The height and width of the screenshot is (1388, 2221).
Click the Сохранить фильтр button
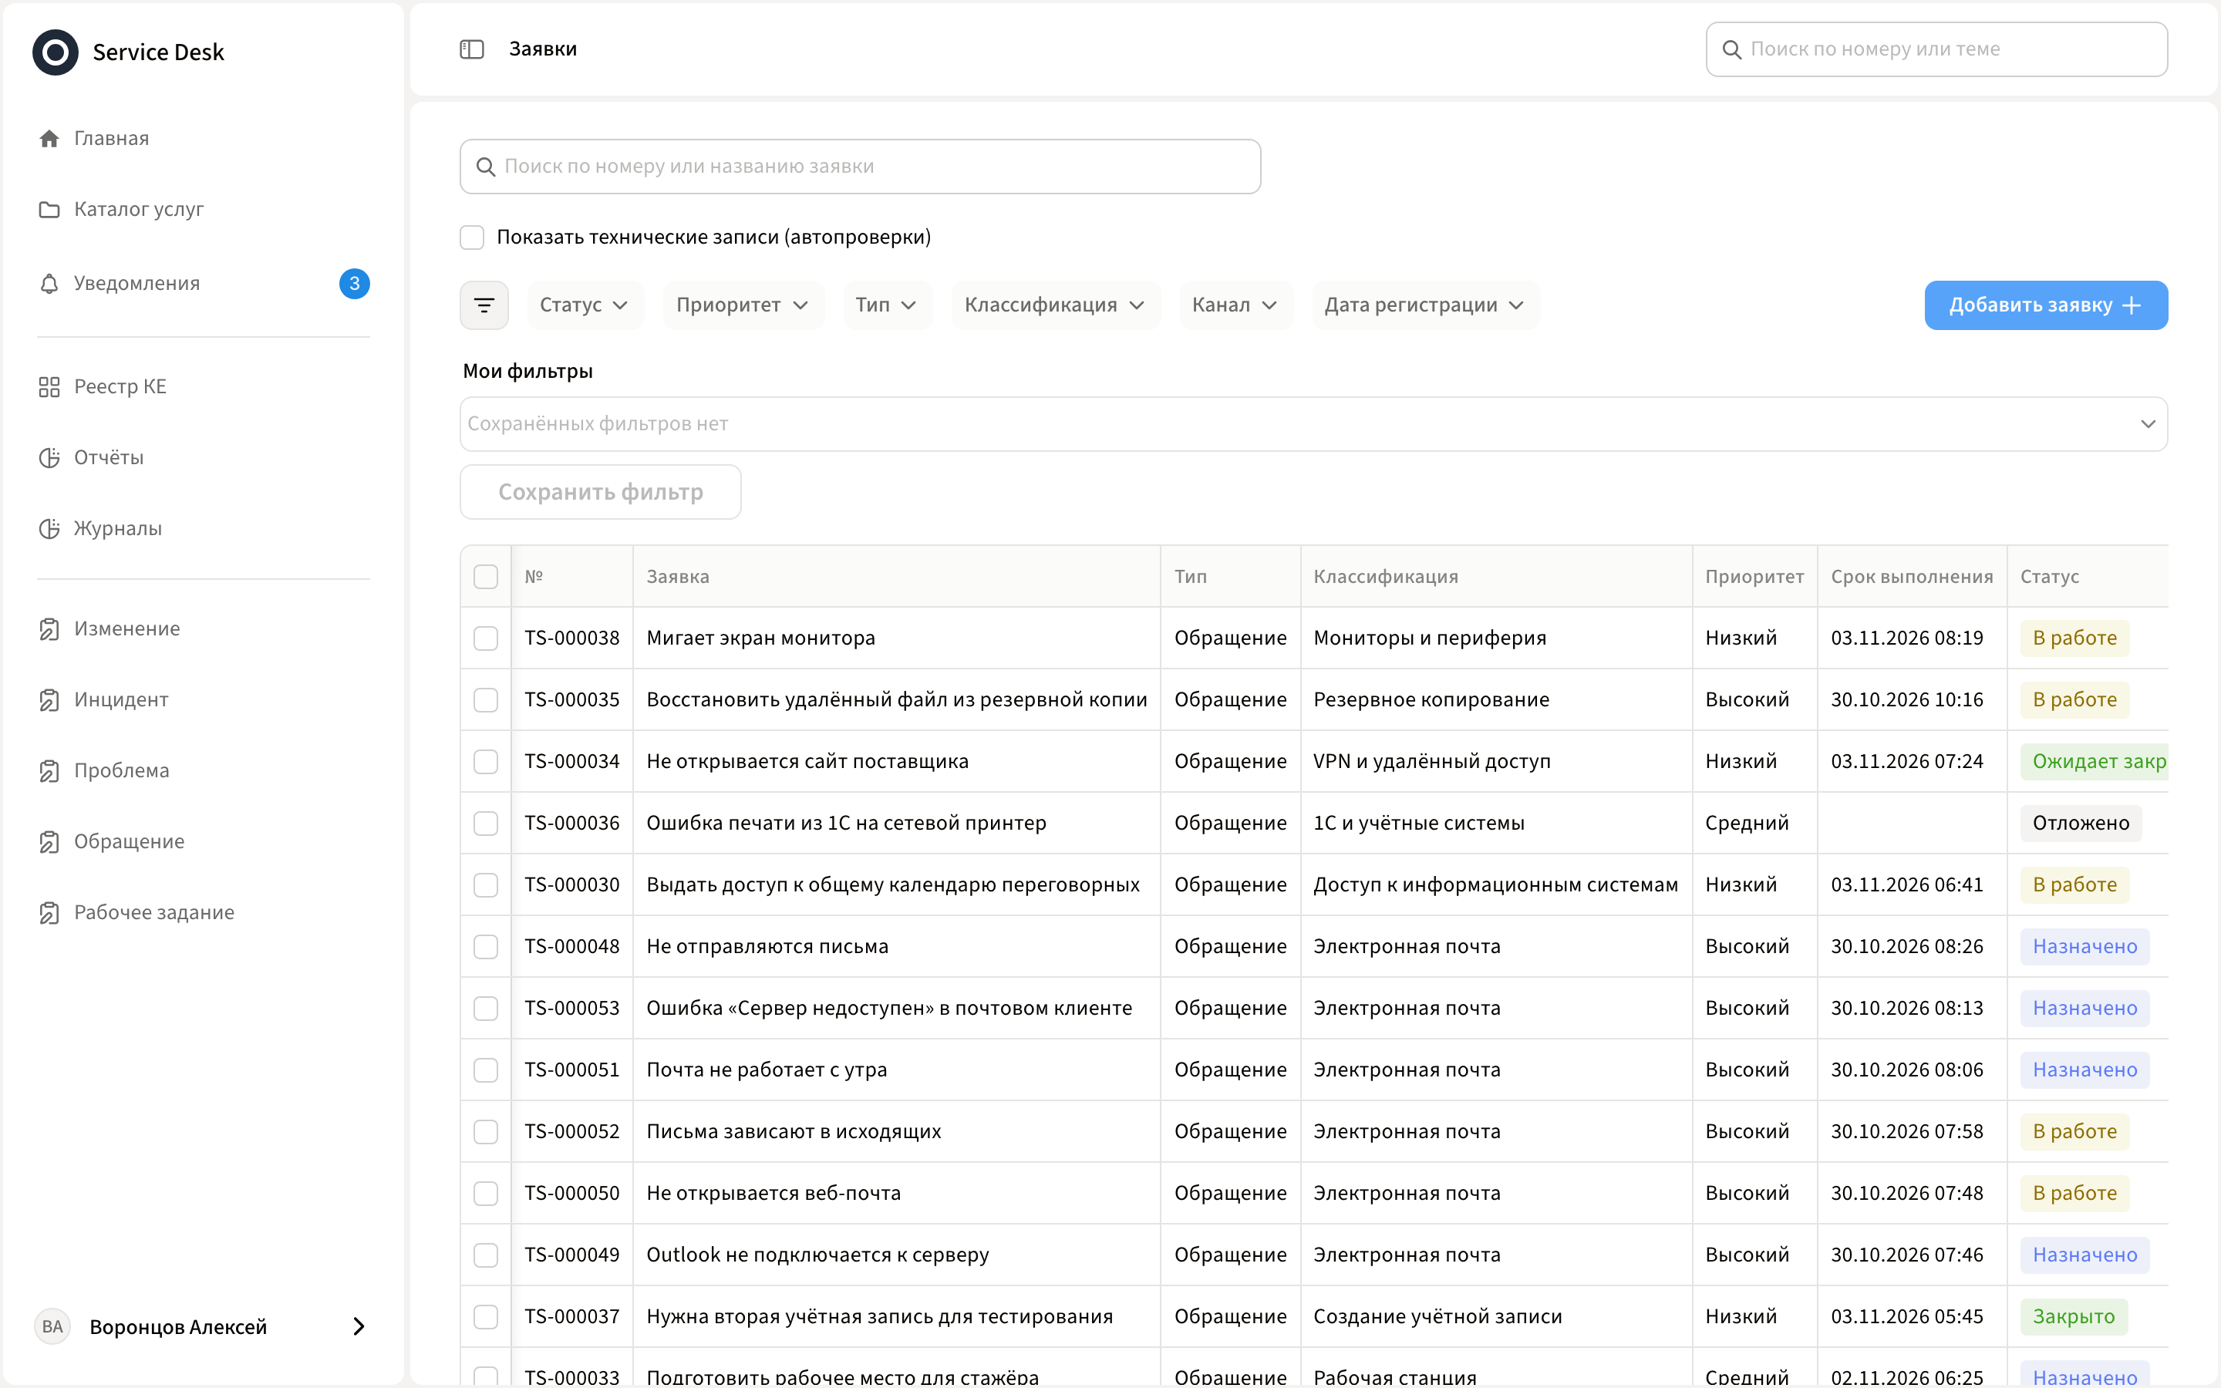pos(600,492)
